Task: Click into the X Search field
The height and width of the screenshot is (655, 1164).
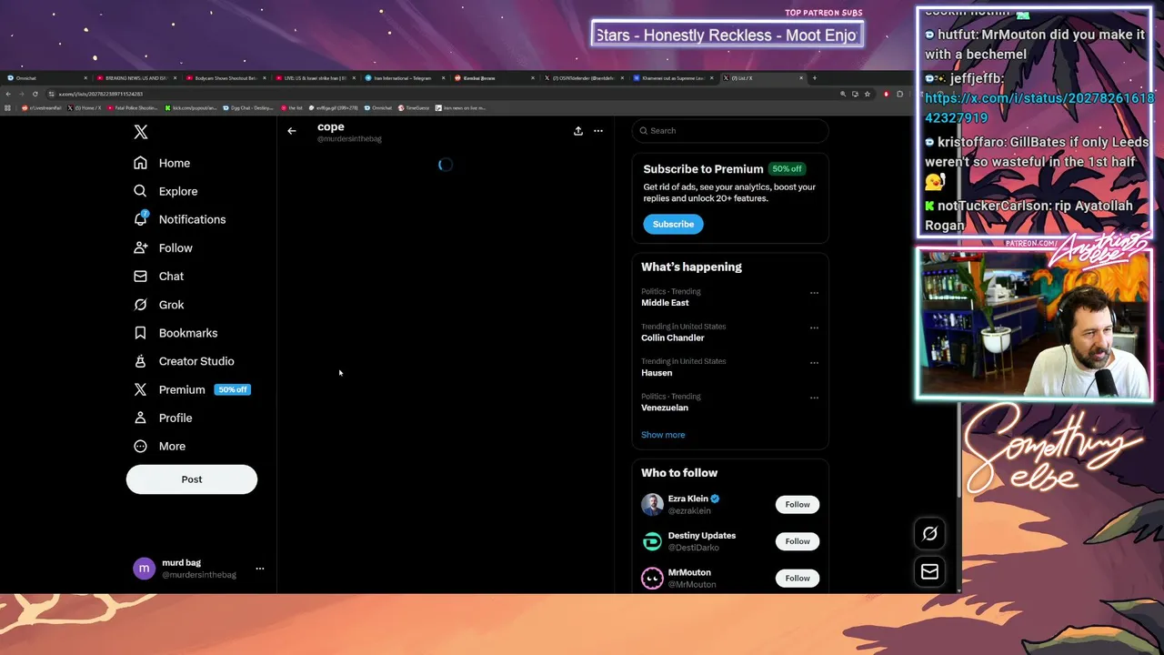Action: click(x=730, y=131)
